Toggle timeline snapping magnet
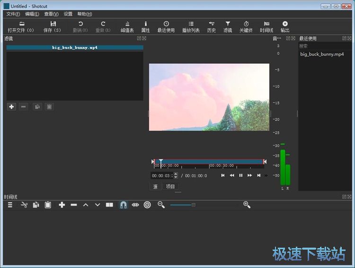 tap(123, 205)
